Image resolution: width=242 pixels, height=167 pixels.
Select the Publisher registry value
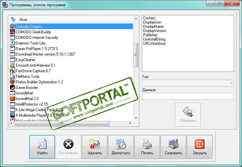pos(150,35)
